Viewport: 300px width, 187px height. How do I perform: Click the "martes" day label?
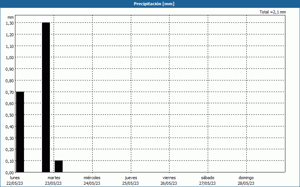click(54, 178)
